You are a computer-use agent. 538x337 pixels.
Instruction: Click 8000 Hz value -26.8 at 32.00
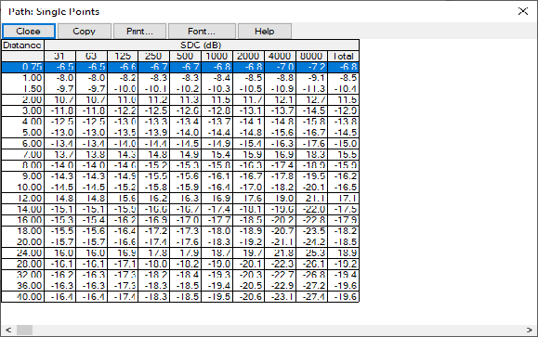pos(312,275)
